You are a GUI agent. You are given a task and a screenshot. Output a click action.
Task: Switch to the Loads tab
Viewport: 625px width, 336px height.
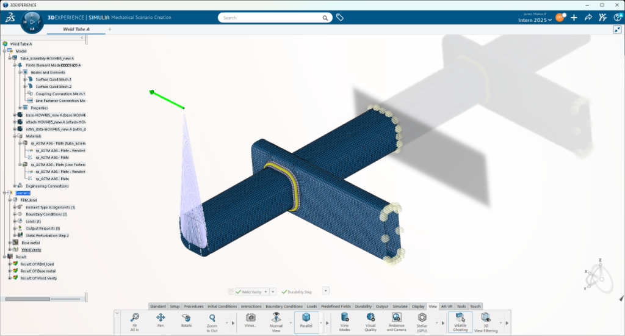[312, 307]
